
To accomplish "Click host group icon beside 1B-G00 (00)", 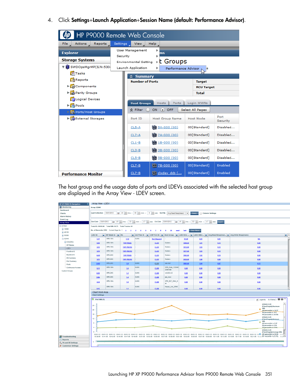I will 154,142.
